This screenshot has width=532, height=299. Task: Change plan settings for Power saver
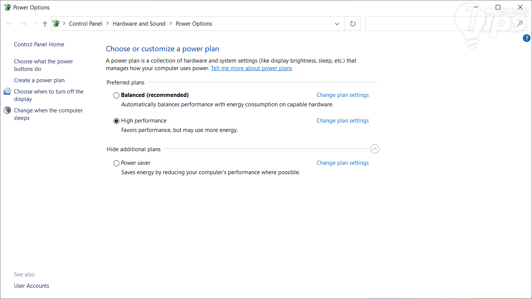pos(343,163)
